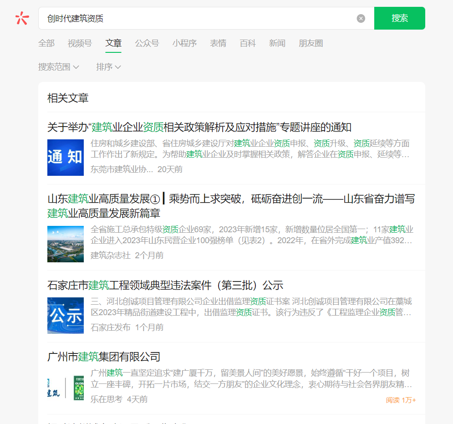Open the 公众号 tab
Screen dimensions: 453x424
pyautogui.click(x=147, y=43)
